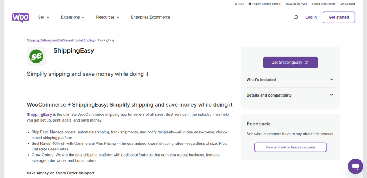
Task: Go to Enterprise Ecommerce
Action: 151,17
